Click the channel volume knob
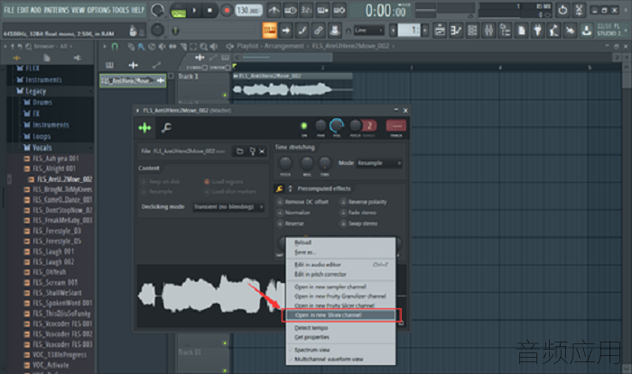 tap(337, 126)
